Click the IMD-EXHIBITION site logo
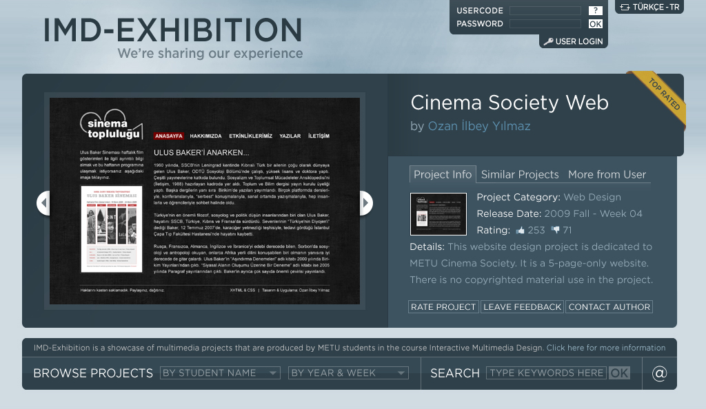706x409 pixels. (173, 30)
